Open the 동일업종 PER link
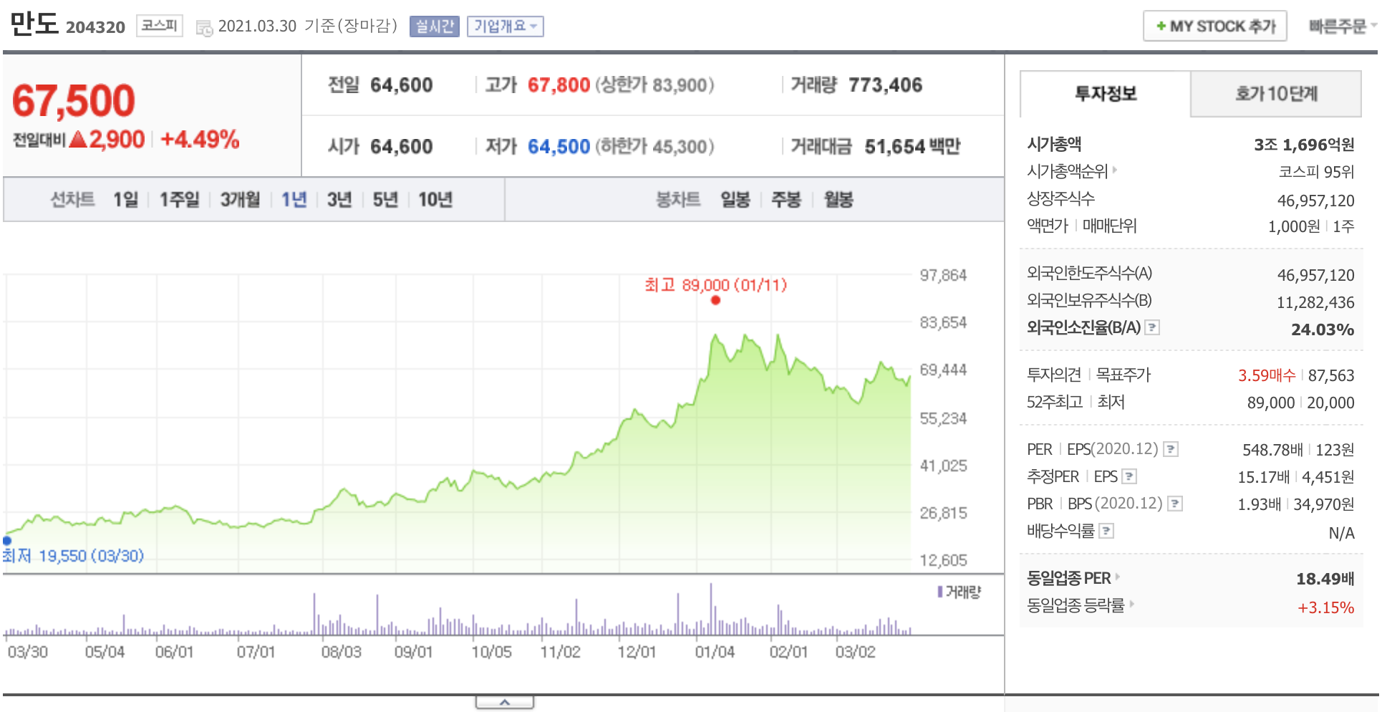 click(x=1073, y=578)
